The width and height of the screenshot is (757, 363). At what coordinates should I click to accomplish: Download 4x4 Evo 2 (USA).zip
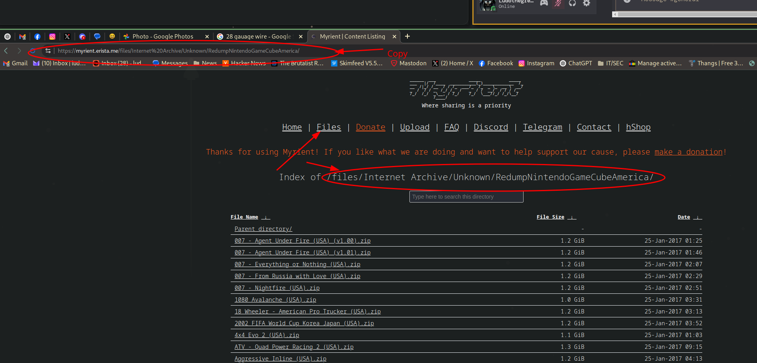(267, 335)
